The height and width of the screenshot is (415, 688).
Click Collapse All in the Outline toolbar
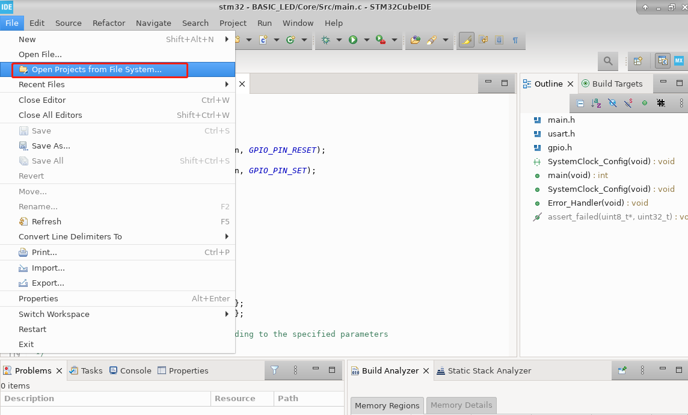pyautogui.click(x=580, y=103)
